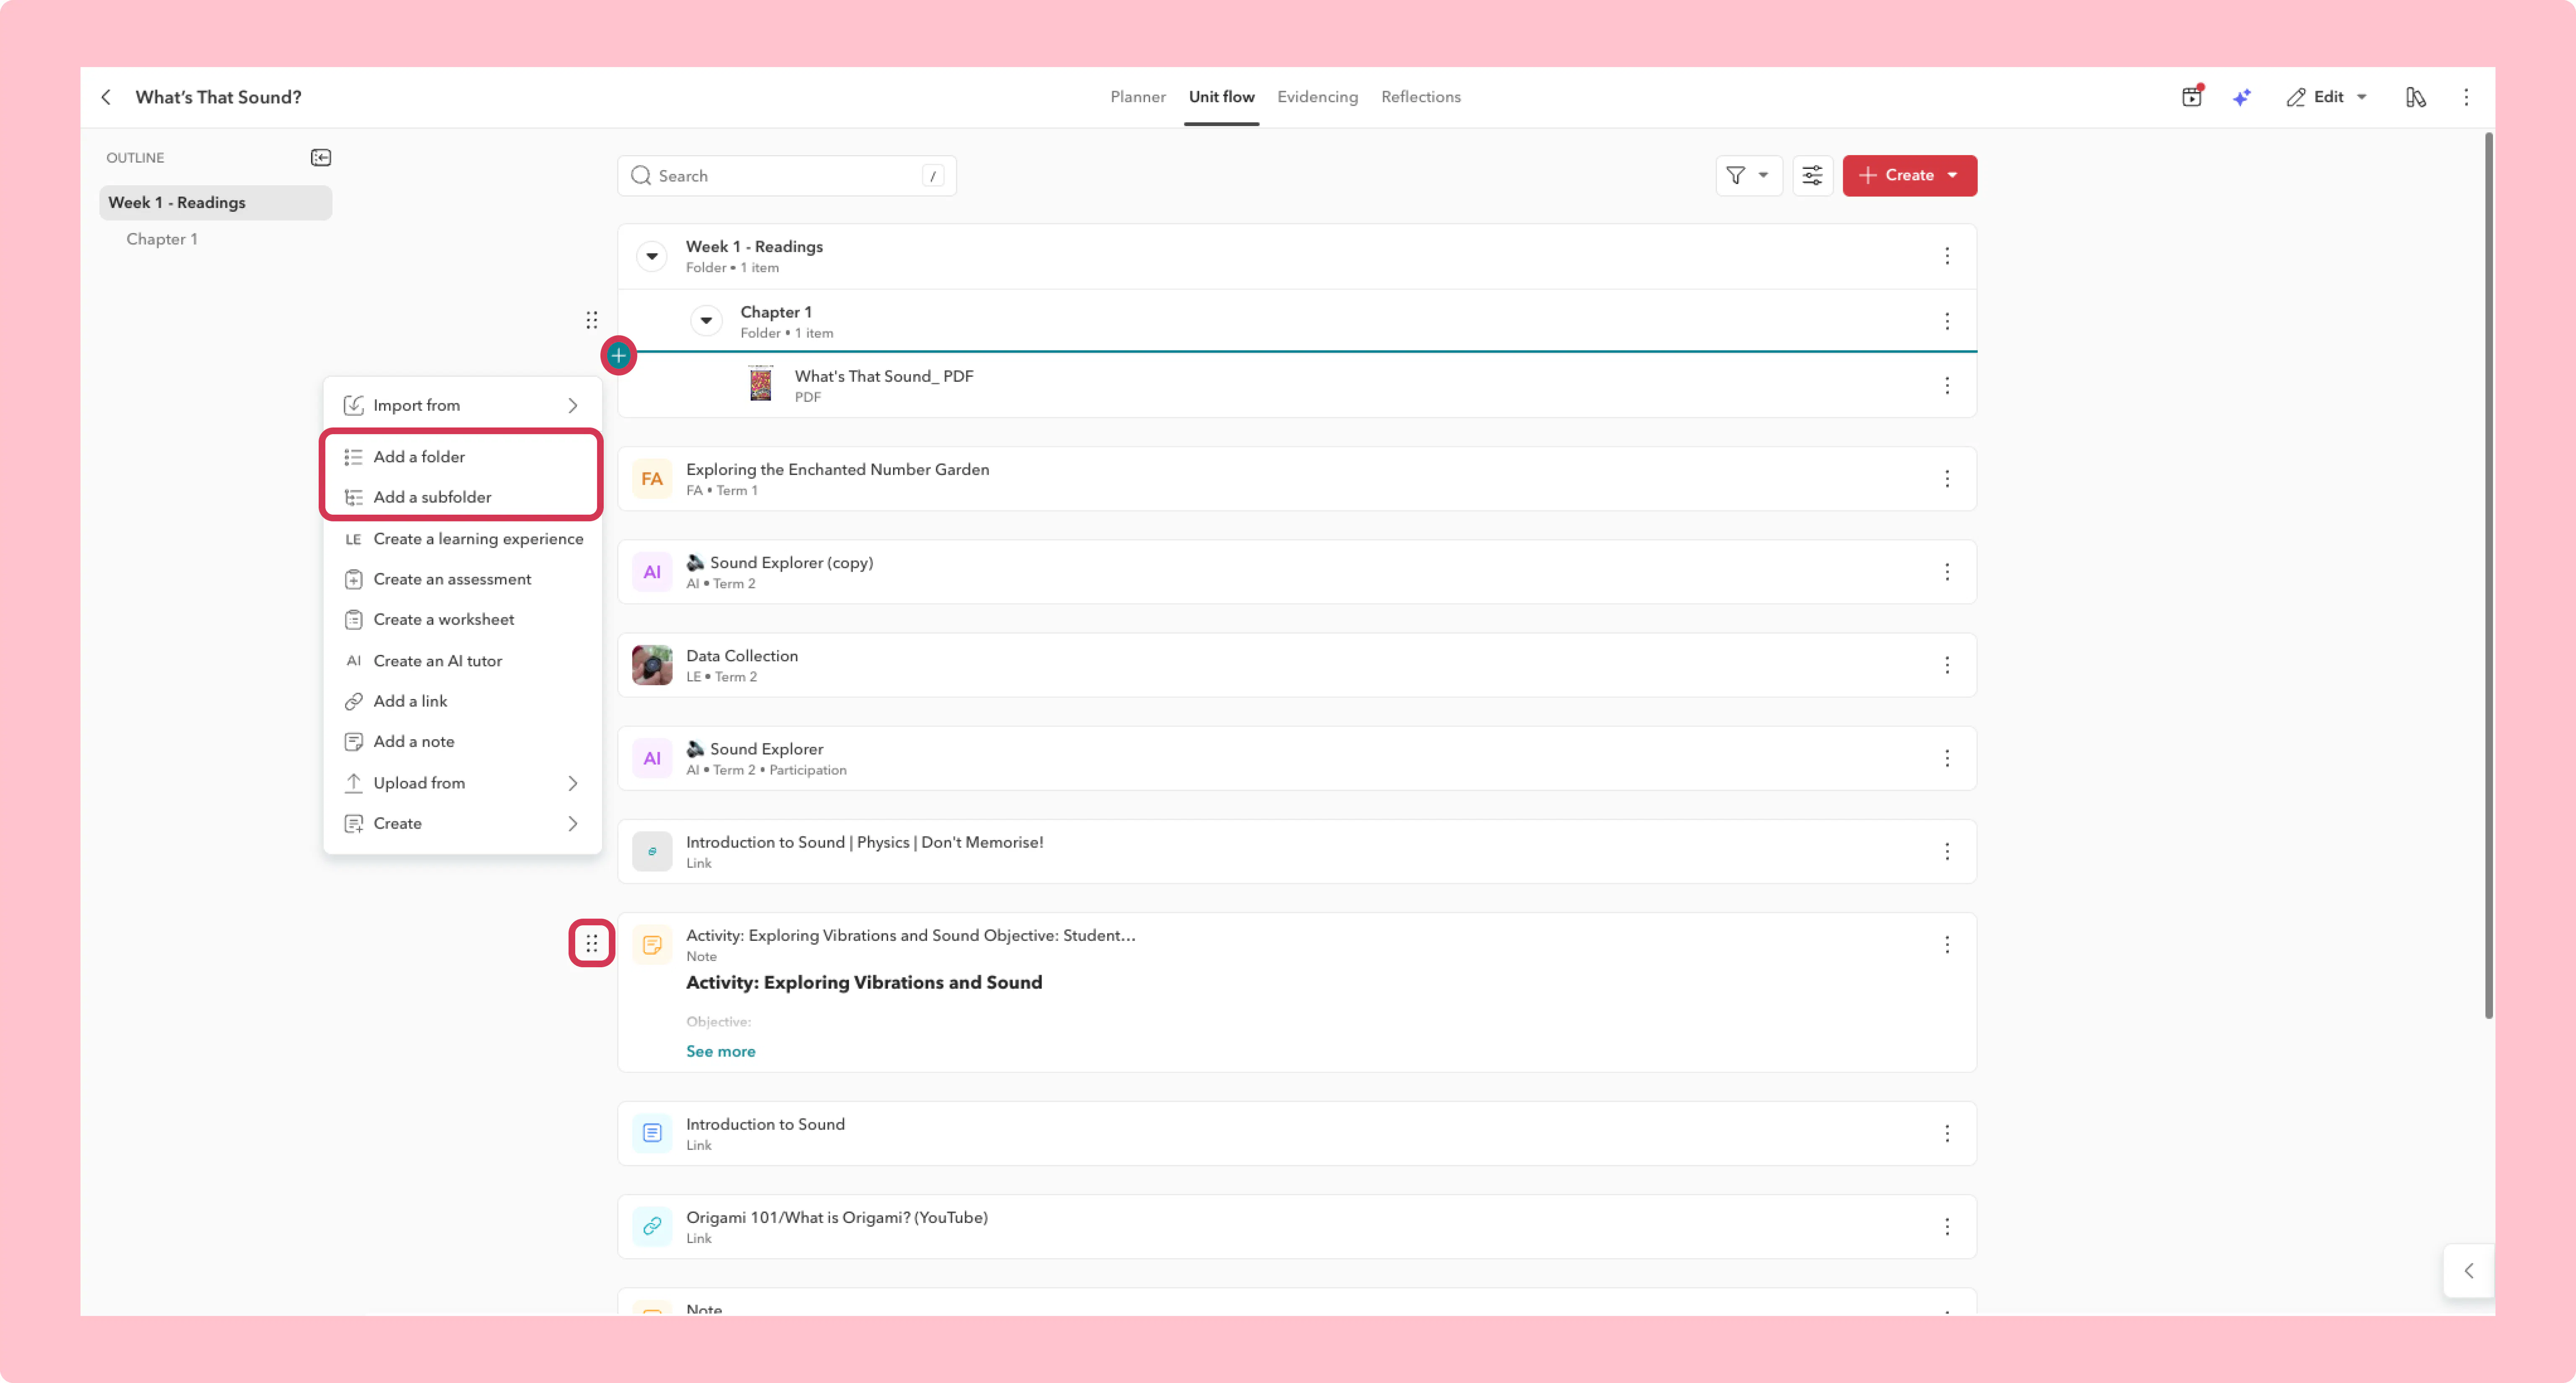This screenshot has height=1383, width=2576.
Task: Select Create an AI tutor
Action: coord(462,660)
